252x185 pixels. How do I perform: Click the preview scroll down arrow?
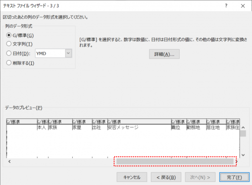243,155
